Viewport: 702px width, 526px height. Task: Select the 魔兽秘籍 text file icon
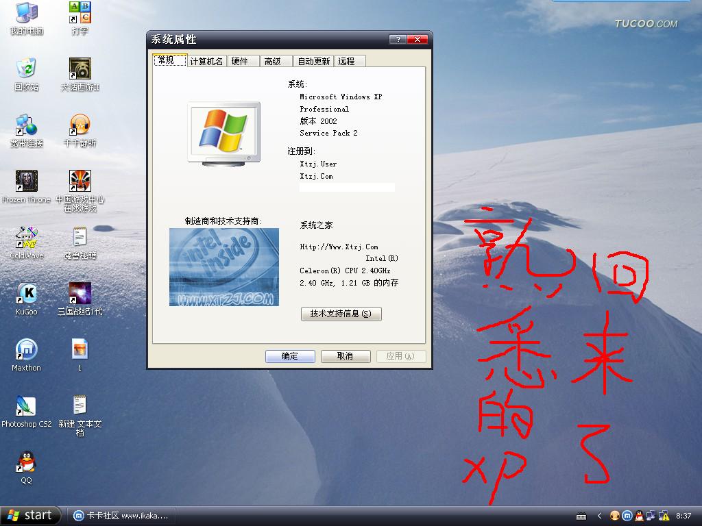[x=80, y=243]
